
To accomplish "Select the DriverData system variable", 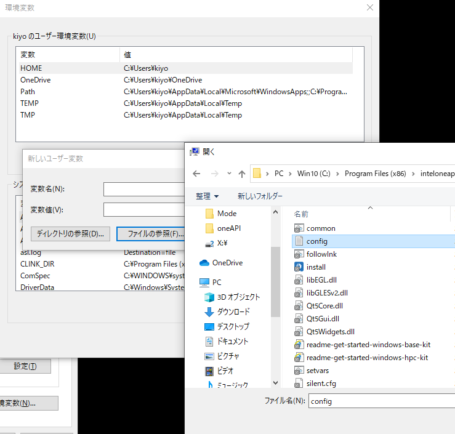I will tap(100, 287).
